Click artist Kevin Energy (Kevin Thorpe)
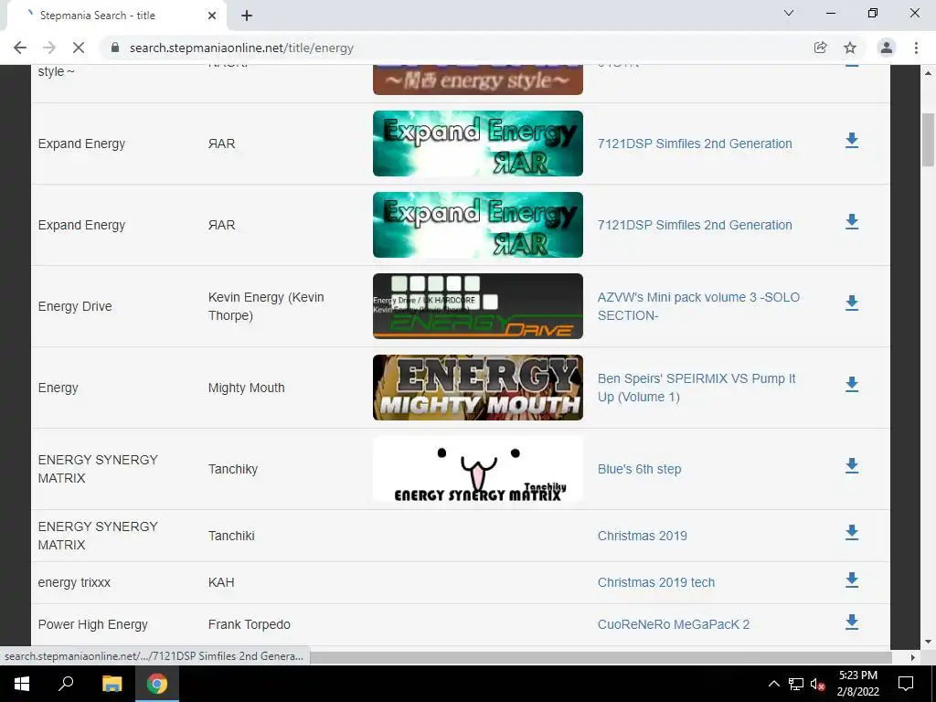The width and height of the screenshot is (936, 702). 266,306
